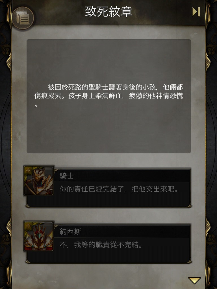The image size is (217, 289).
Task: Tap the 約西斯 character portrait
Action: [38, 236]
